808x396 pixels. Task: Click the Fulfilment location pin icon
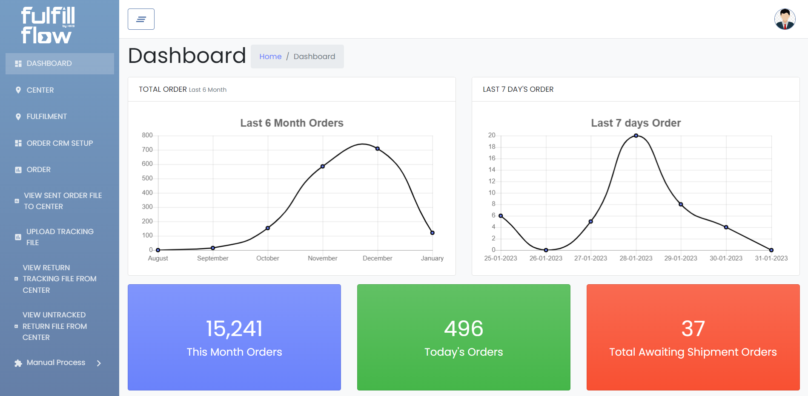[x=18, y=117]
